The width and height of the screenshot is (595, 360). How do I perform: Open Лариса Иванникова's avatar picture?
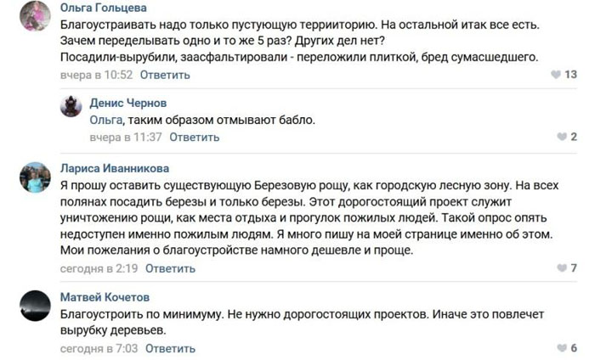[x=35, y=177]
